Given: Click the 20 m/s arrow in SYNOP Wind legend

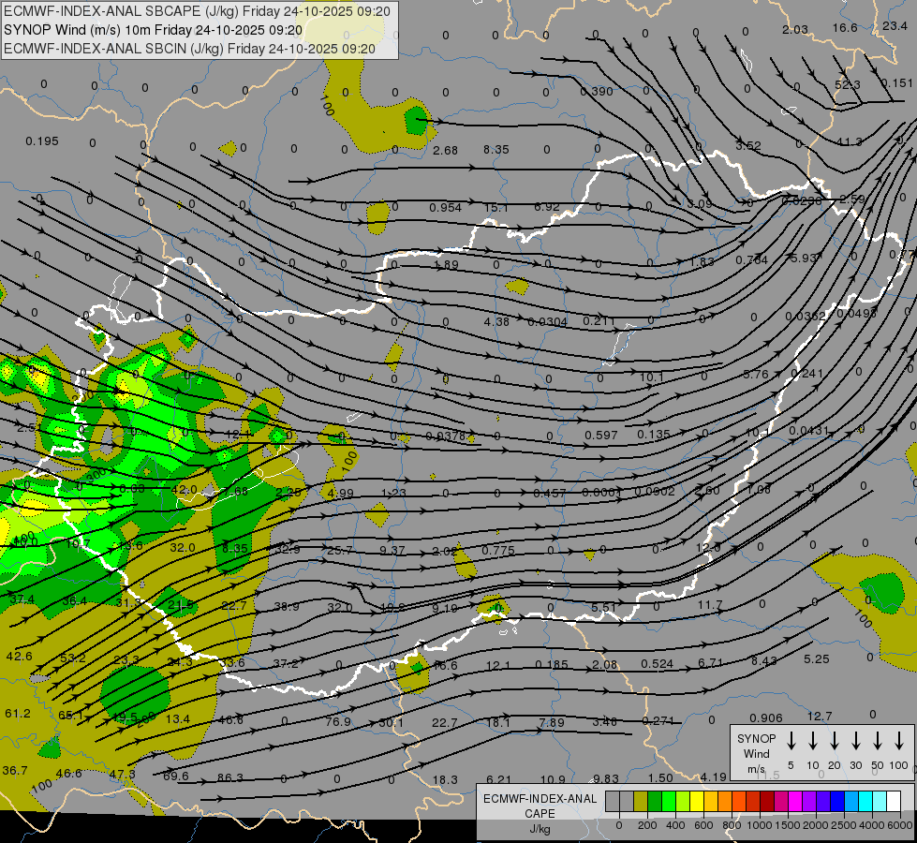Looking at the screenshot, I should [835, 741].
